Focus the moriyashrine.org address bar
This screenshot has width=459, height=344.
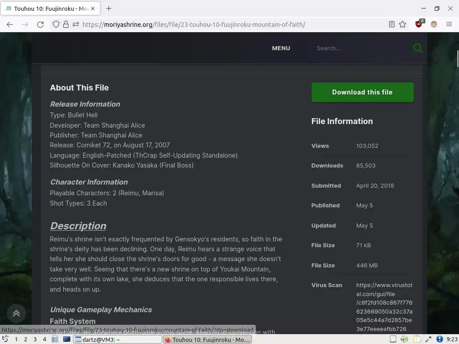click(x=194, y=25)
